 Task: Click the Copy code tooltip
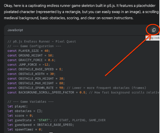(153, 38)
